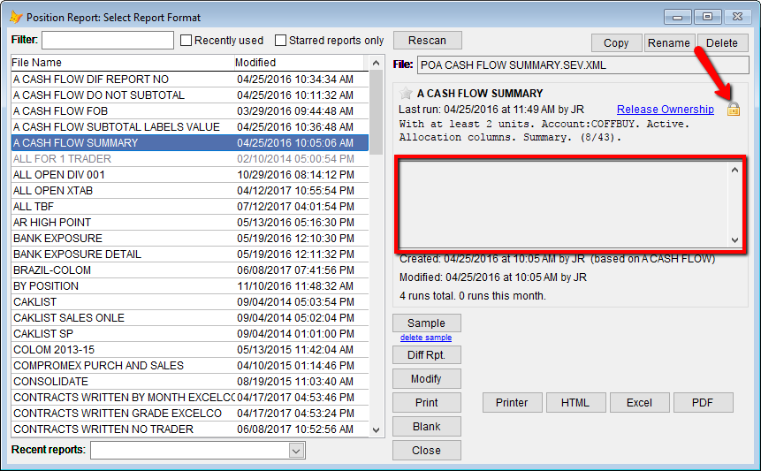Select A CASH FLOW DIF REPORT NO
Screen dimensions: 761x471
[x=190, y=80]
